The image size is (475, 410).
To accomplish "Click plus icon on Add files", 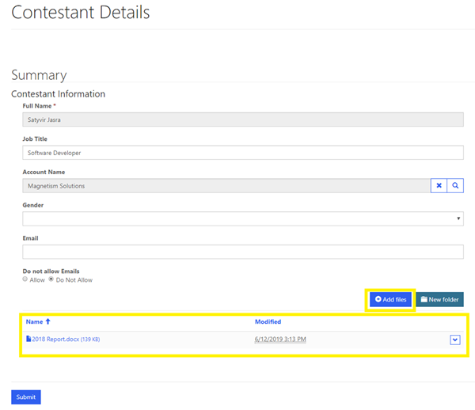I will [378, 300].
